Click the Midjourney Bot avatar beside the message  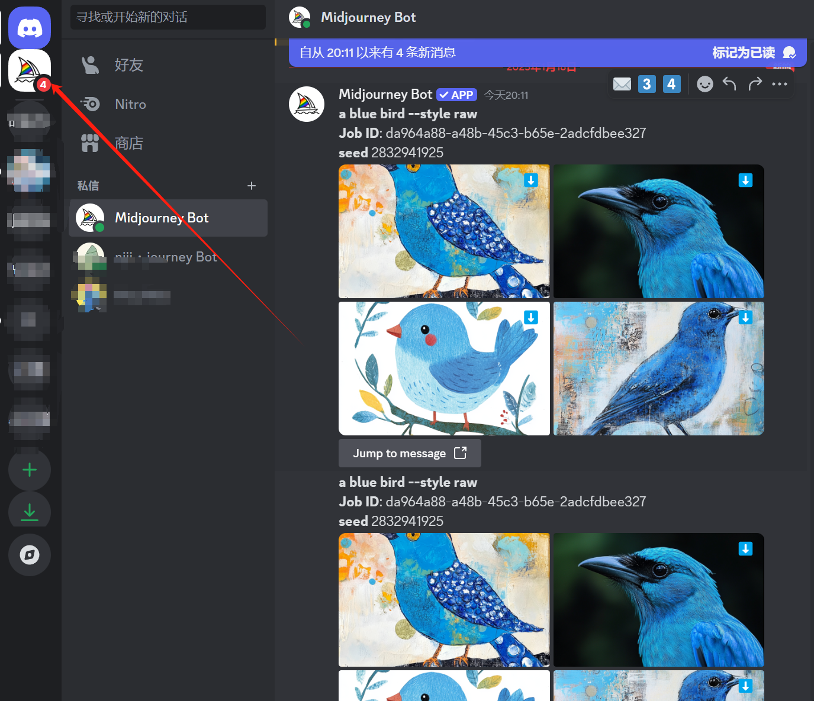307,104
